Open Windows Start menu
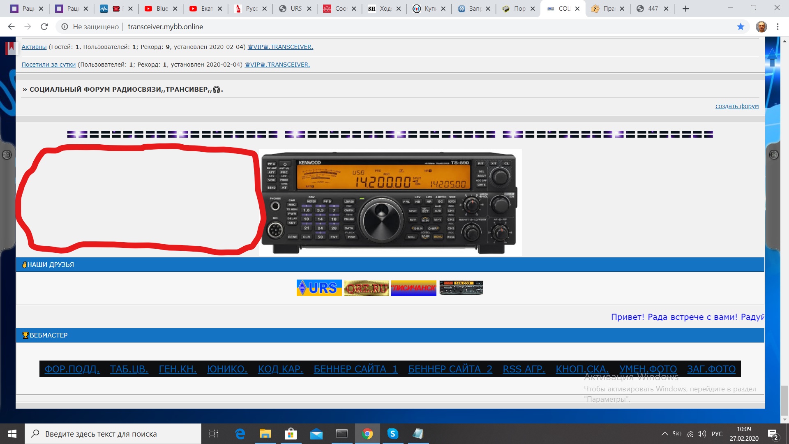The image size is (789, 444). click(x=12, y=434)
